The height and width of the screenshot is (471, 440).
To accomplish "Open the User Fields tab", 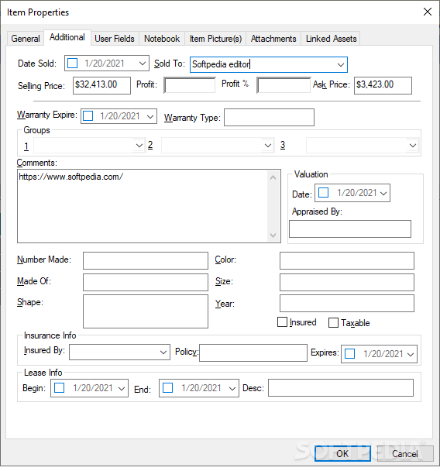I will pos(115,39).
